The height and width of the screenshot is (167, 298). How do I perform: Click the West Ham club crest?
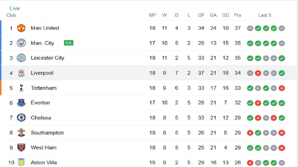click(x=21, y=148)
